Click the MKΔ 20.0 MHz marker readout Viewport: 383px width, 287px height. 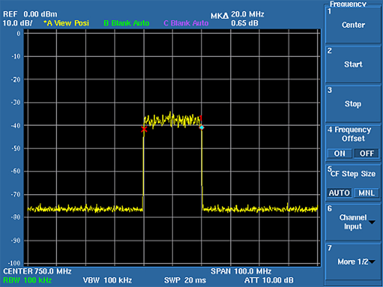237,15
